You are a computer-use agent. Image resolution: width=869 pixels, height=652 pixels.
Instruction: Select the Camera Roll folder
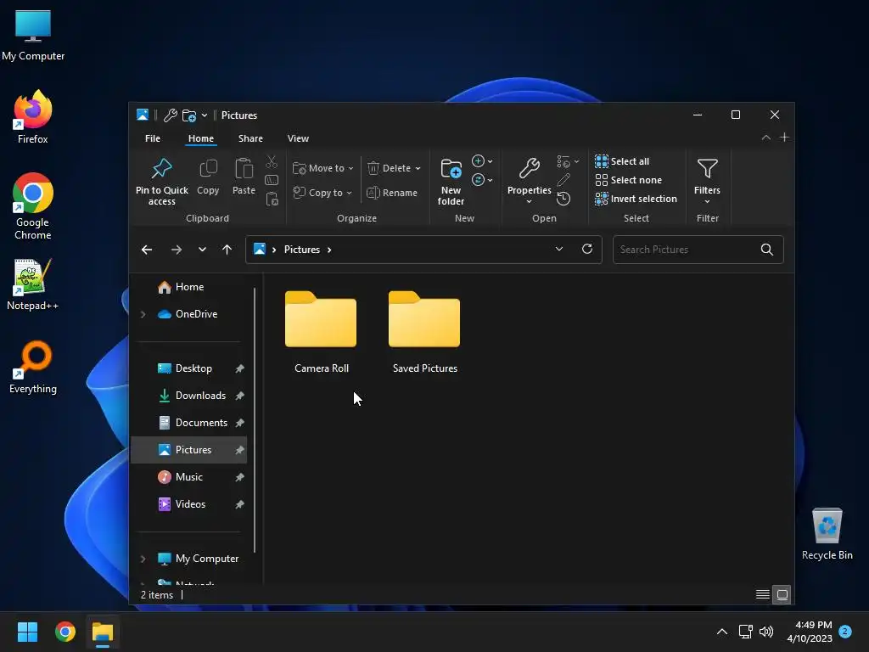[321, 332]
